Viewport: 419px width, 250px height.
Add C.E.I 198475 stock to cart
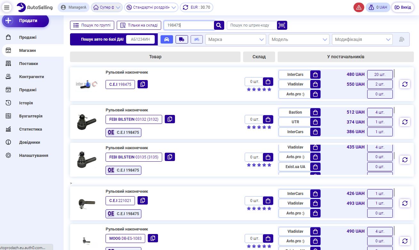268,82
